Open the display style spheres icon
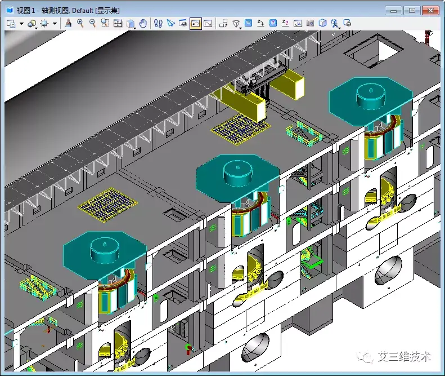This screenshot has width=445, height=376. pos(32,23)
